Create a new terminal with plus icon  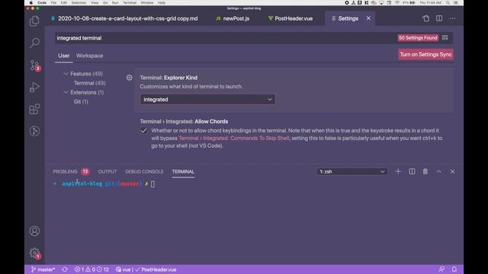pos(398,171)
